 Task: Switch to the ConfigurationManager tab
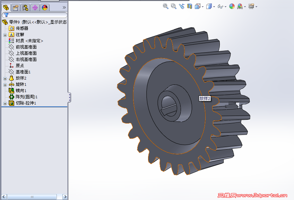click(25, 8)
